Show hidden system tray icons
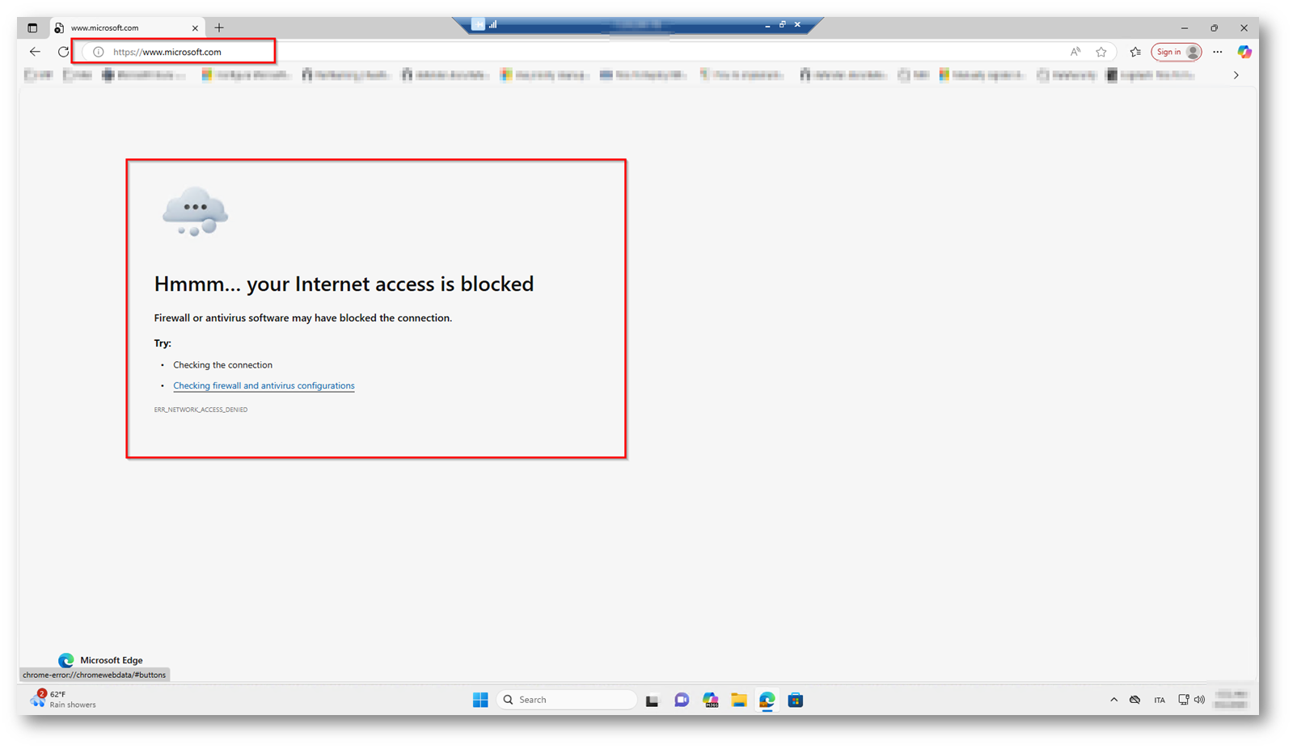This screenshot has height=749, width=1293. click(x=1113, y=700)
